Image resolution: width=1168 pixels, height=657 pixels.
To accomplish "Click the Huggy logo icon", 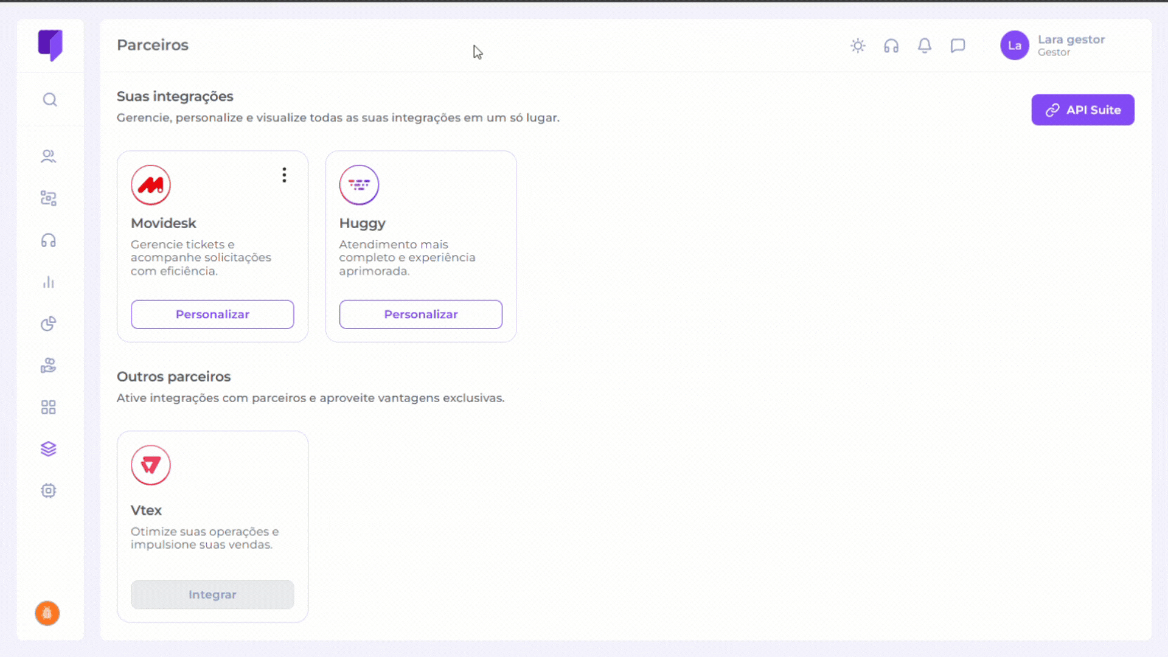I will pos(360,185).
